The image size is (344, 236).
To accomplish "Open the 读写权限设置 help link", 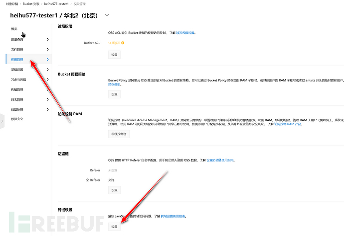I will (185, 33).
